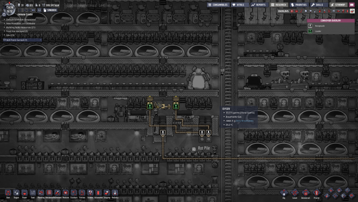This screenshot has height=202, width=358.
Task: Open the Refinement build category
Action: click(58, 193)
